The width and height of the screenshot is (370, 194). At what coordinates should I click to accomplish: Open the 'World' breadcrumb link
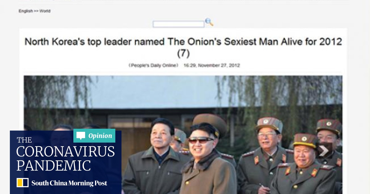click(45, 11)
